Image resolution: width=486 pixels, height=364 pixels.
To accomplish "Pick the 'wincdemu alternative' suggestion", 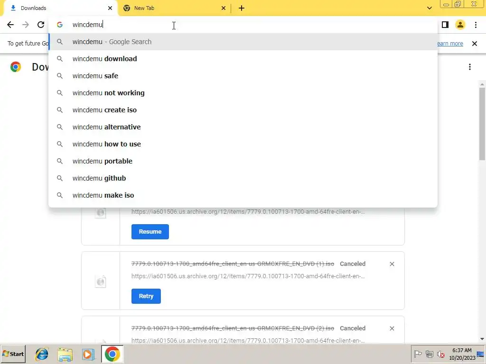I will pos(243,127).
